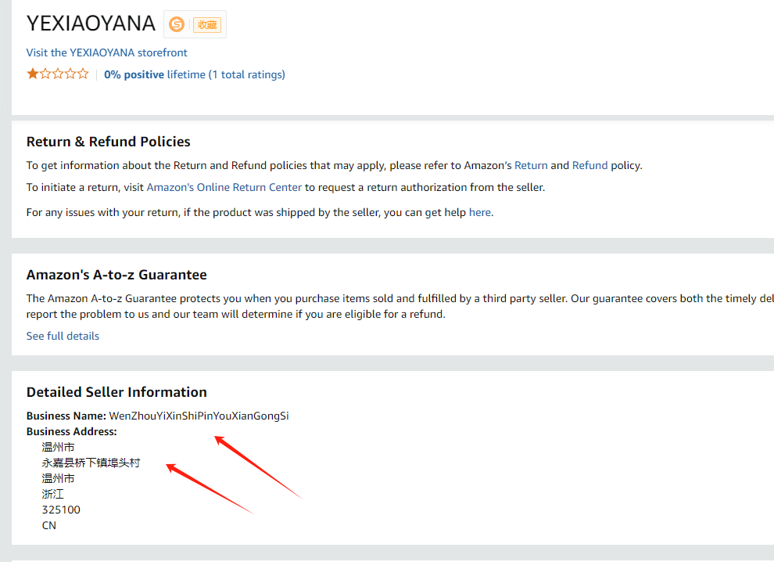Click the Detailed Seller Information heading

pyautogui.click(x=116, y=392)
